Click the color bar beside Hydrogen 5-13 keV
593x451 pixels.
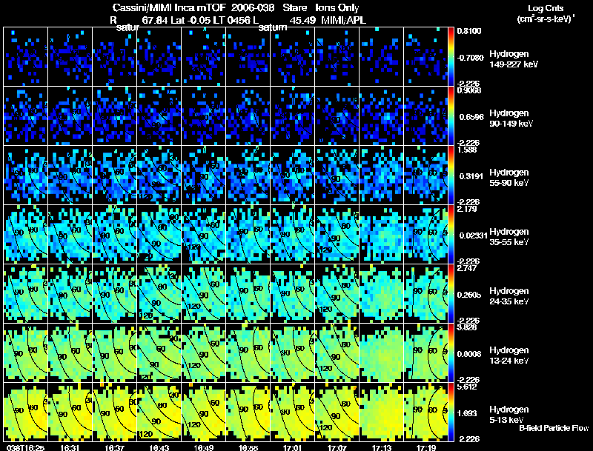coord(451,412)
